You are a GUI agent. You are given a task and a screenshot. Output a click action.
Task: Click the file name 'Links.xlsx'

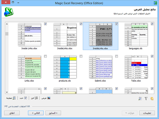click(29, 81)
